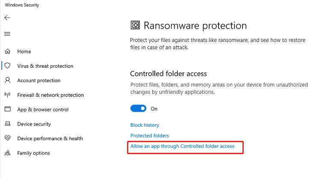Click the heart icon for device health

click(x=8, y=138)
